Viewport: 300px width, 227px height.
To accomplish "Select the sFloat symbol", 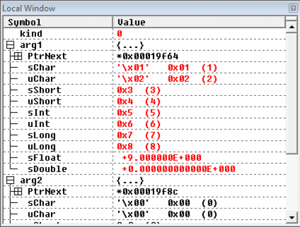I will click(44, 158).
